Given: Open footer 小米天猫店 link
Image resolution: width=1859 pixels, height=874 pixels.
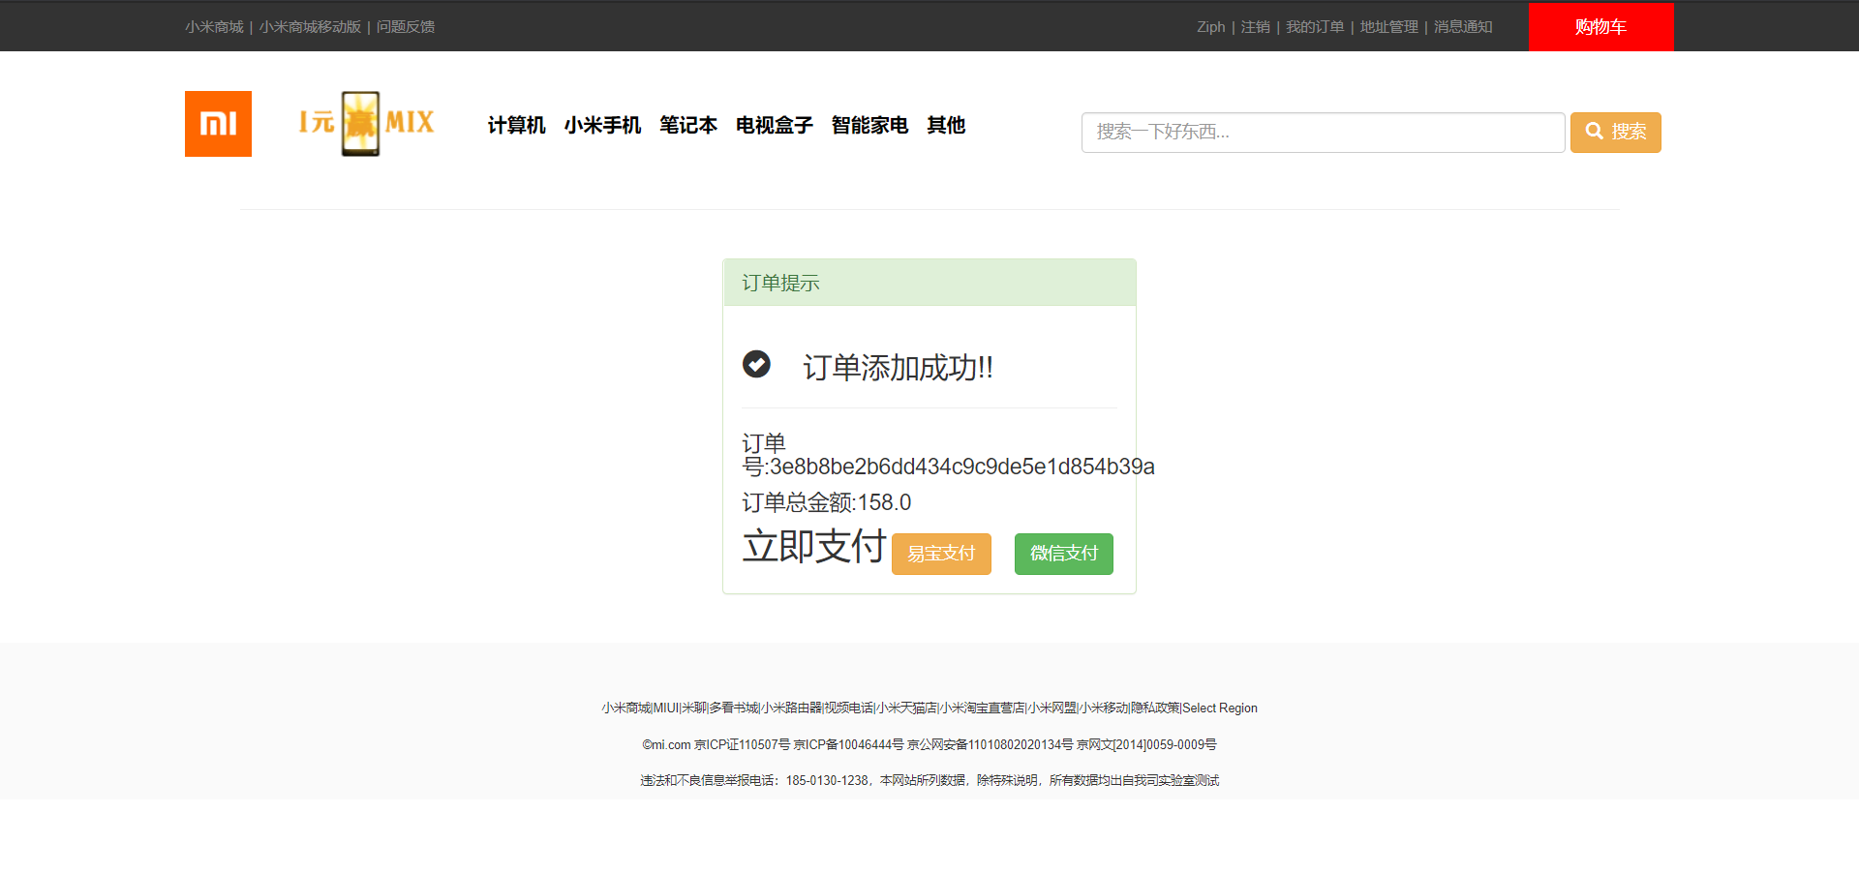Looking at the screenshot, I should (x=906, y=708).
